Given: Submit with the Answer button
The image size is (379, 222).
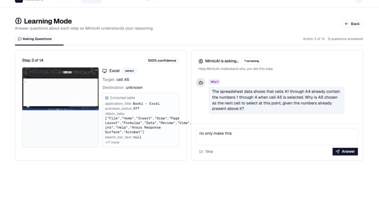Looking at the screenshot, I should point(345,151).
